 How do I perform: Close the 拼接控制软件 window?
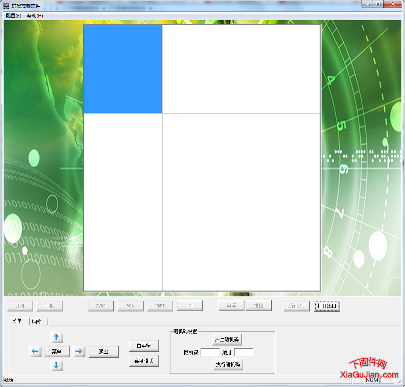393,4
